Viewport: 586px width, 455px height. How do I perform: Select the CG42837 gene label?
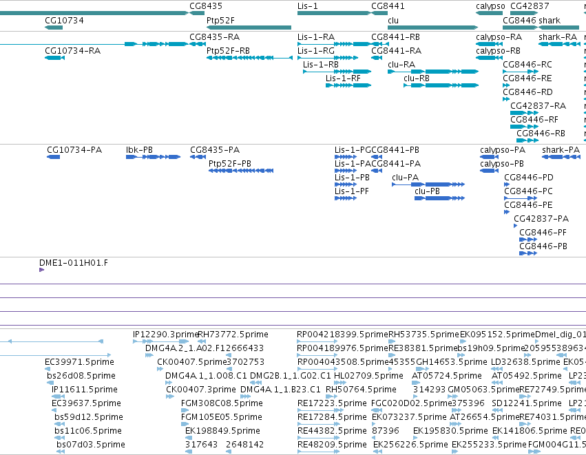click(x=530, y=6)
